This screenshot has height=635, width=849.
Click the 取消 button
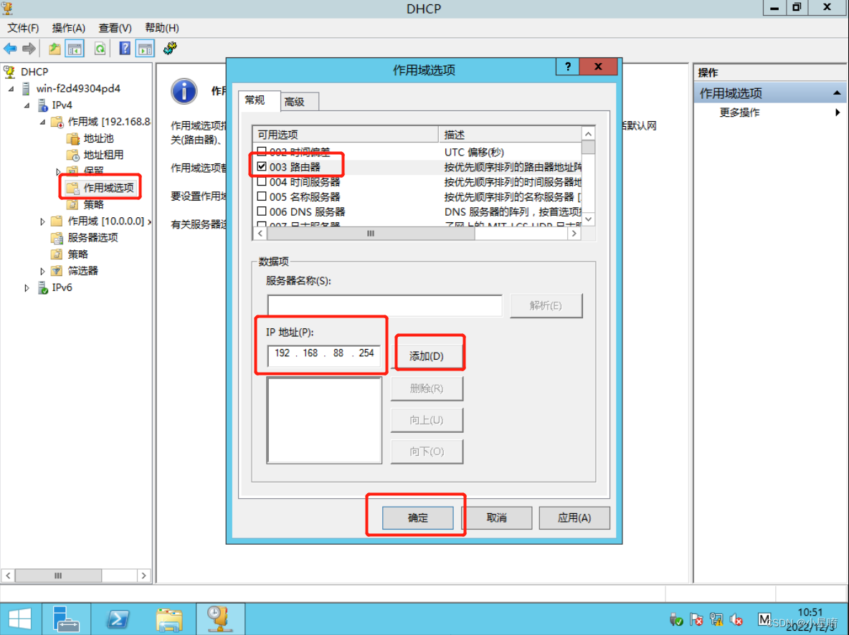[496, 518]
